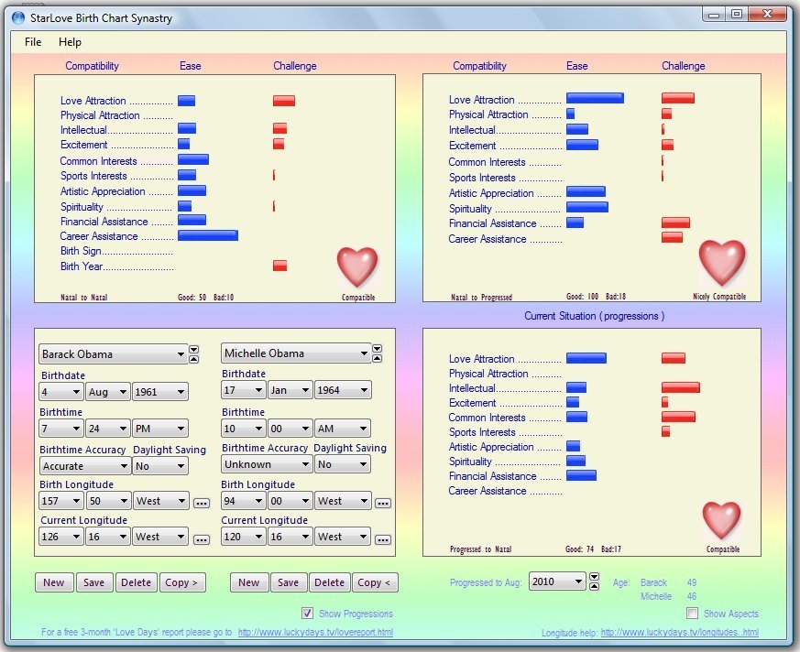Click the Compatible heart in Natal to Natal panel
Image resolution: width=800 pixels, height=652 pixels.
[357, 267]
